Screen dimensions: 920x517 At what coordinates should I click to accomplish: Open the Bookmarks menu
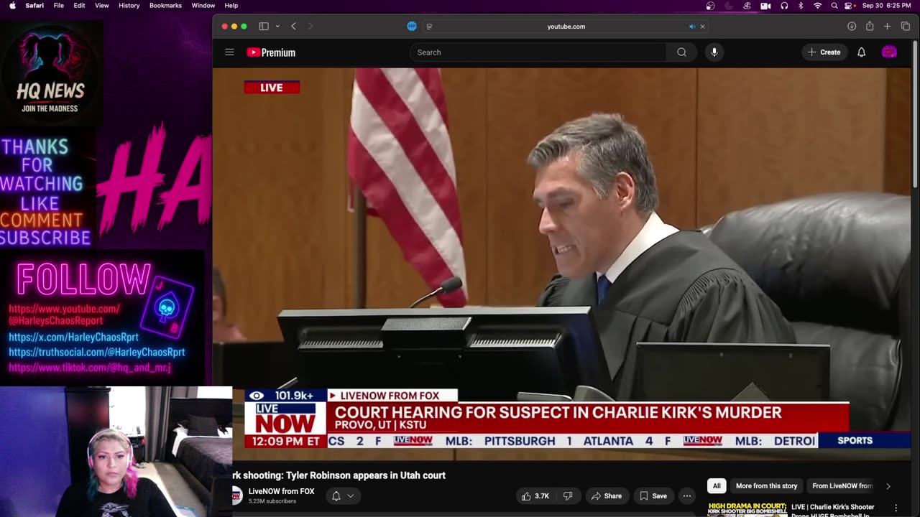pos(165,5)
